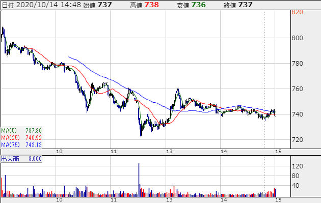This screenshot has width=321, height=203.
Task: Click the tallest volume bar spike
Action: tap(139, 180)
